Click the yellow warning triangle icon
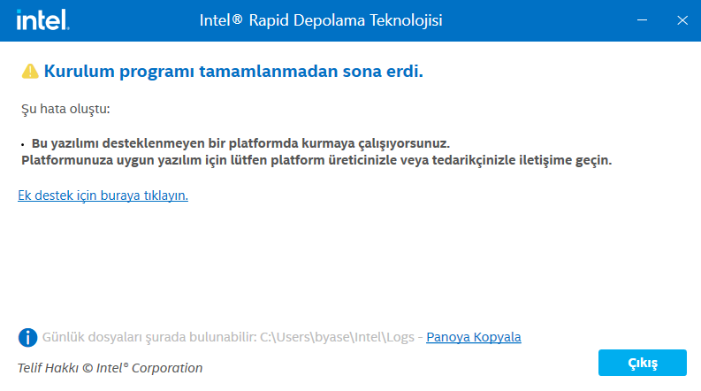The image size is (701, 391). click(30, 71)
